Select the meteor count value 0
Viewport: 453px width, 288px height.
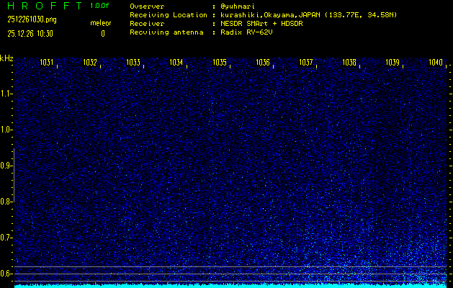click(102, 33)
